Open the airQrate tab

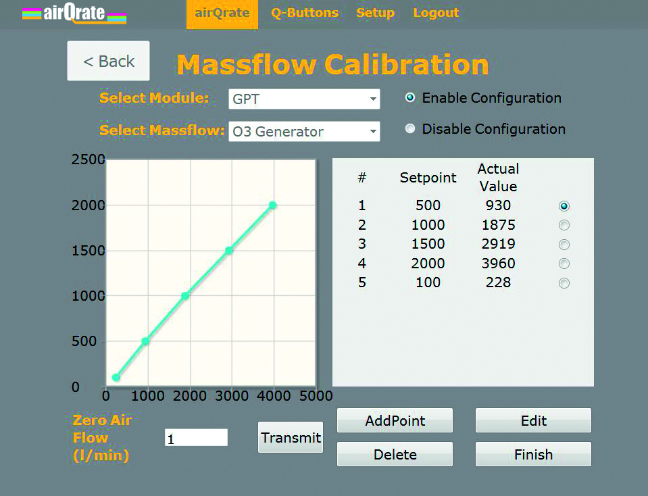click(222, 14)
